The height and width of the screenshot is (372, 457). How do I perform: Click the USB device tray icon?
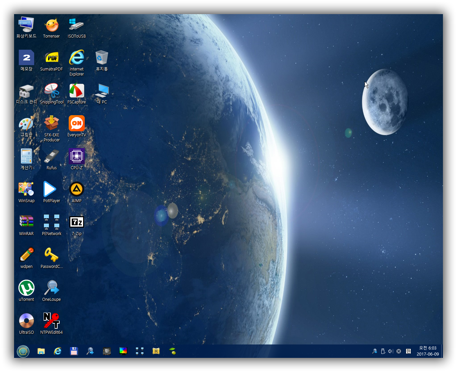383,351
